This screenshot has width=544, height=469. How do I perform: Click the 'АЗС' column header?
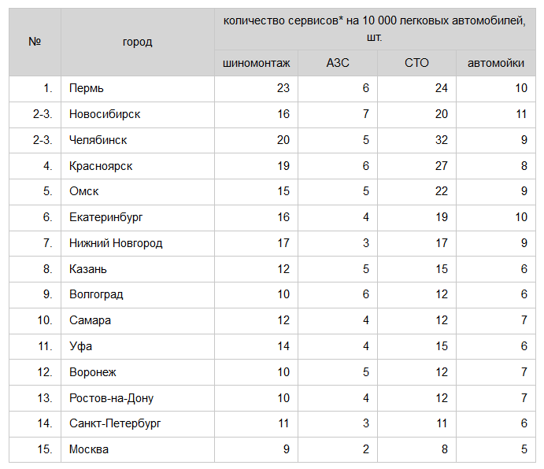point(338,63)
